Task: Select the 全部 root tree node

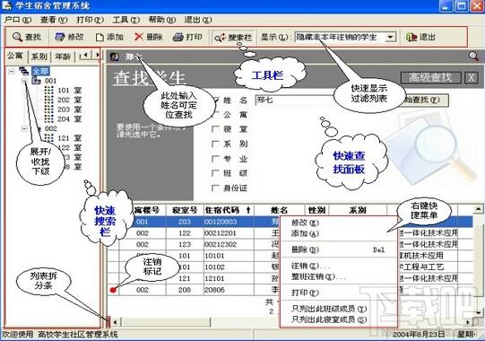Action: 40,71
